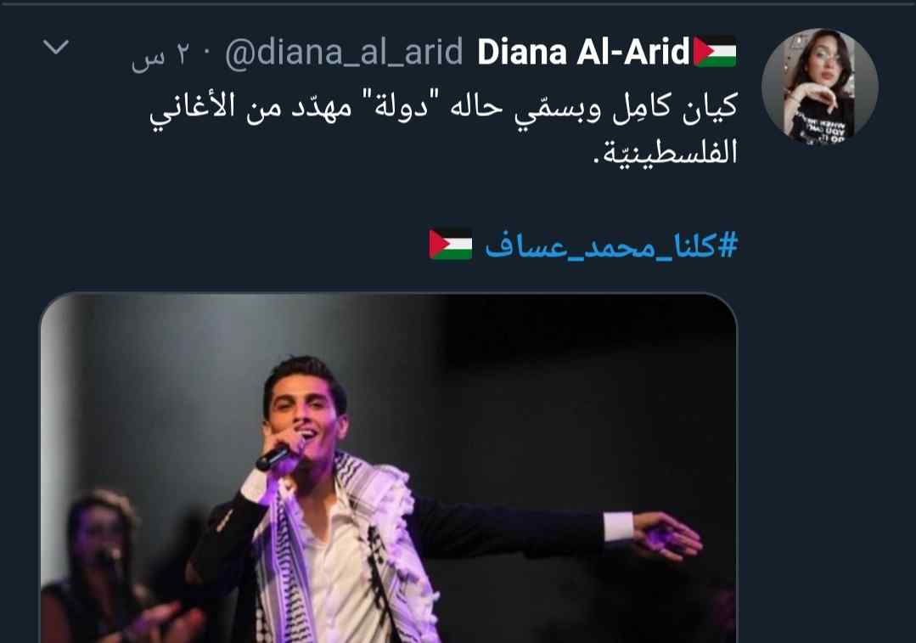The image size is (916, 643).
Task: Open the @diana_al_arid handle link
Action: [x=344, y=53]
